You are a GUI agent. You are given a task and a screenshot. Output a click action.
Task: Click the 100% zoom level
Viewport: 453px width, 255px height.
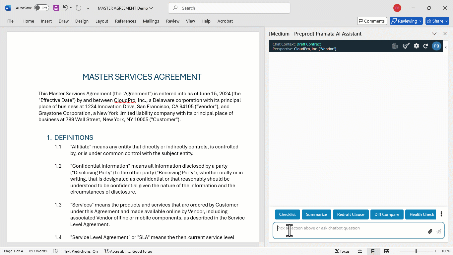446,251
